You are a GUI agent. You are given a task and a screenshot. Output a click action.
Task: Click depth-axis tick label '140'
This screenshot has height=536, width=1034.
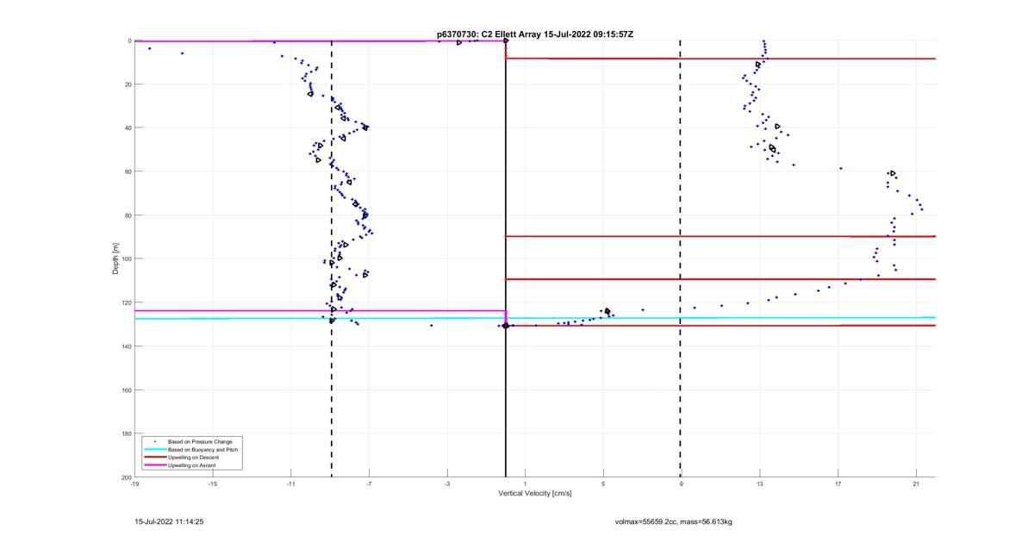tap(126, 346)
